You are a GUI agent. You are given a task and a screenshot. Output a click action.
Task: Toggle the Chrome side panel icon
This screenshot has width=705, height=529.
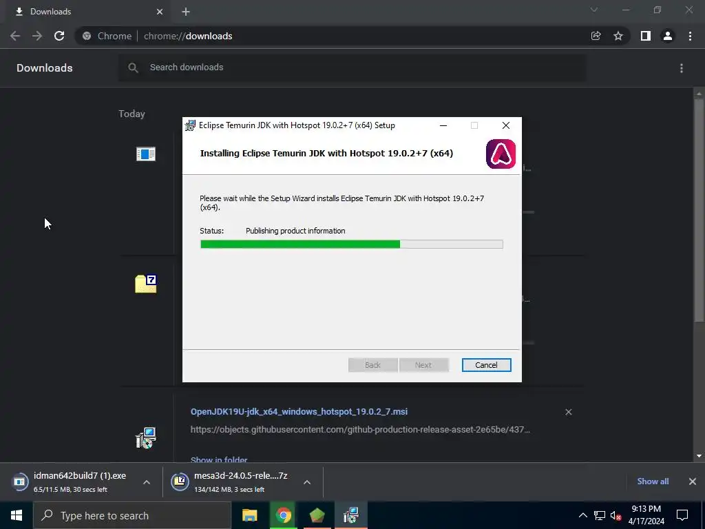click(646, 36)
